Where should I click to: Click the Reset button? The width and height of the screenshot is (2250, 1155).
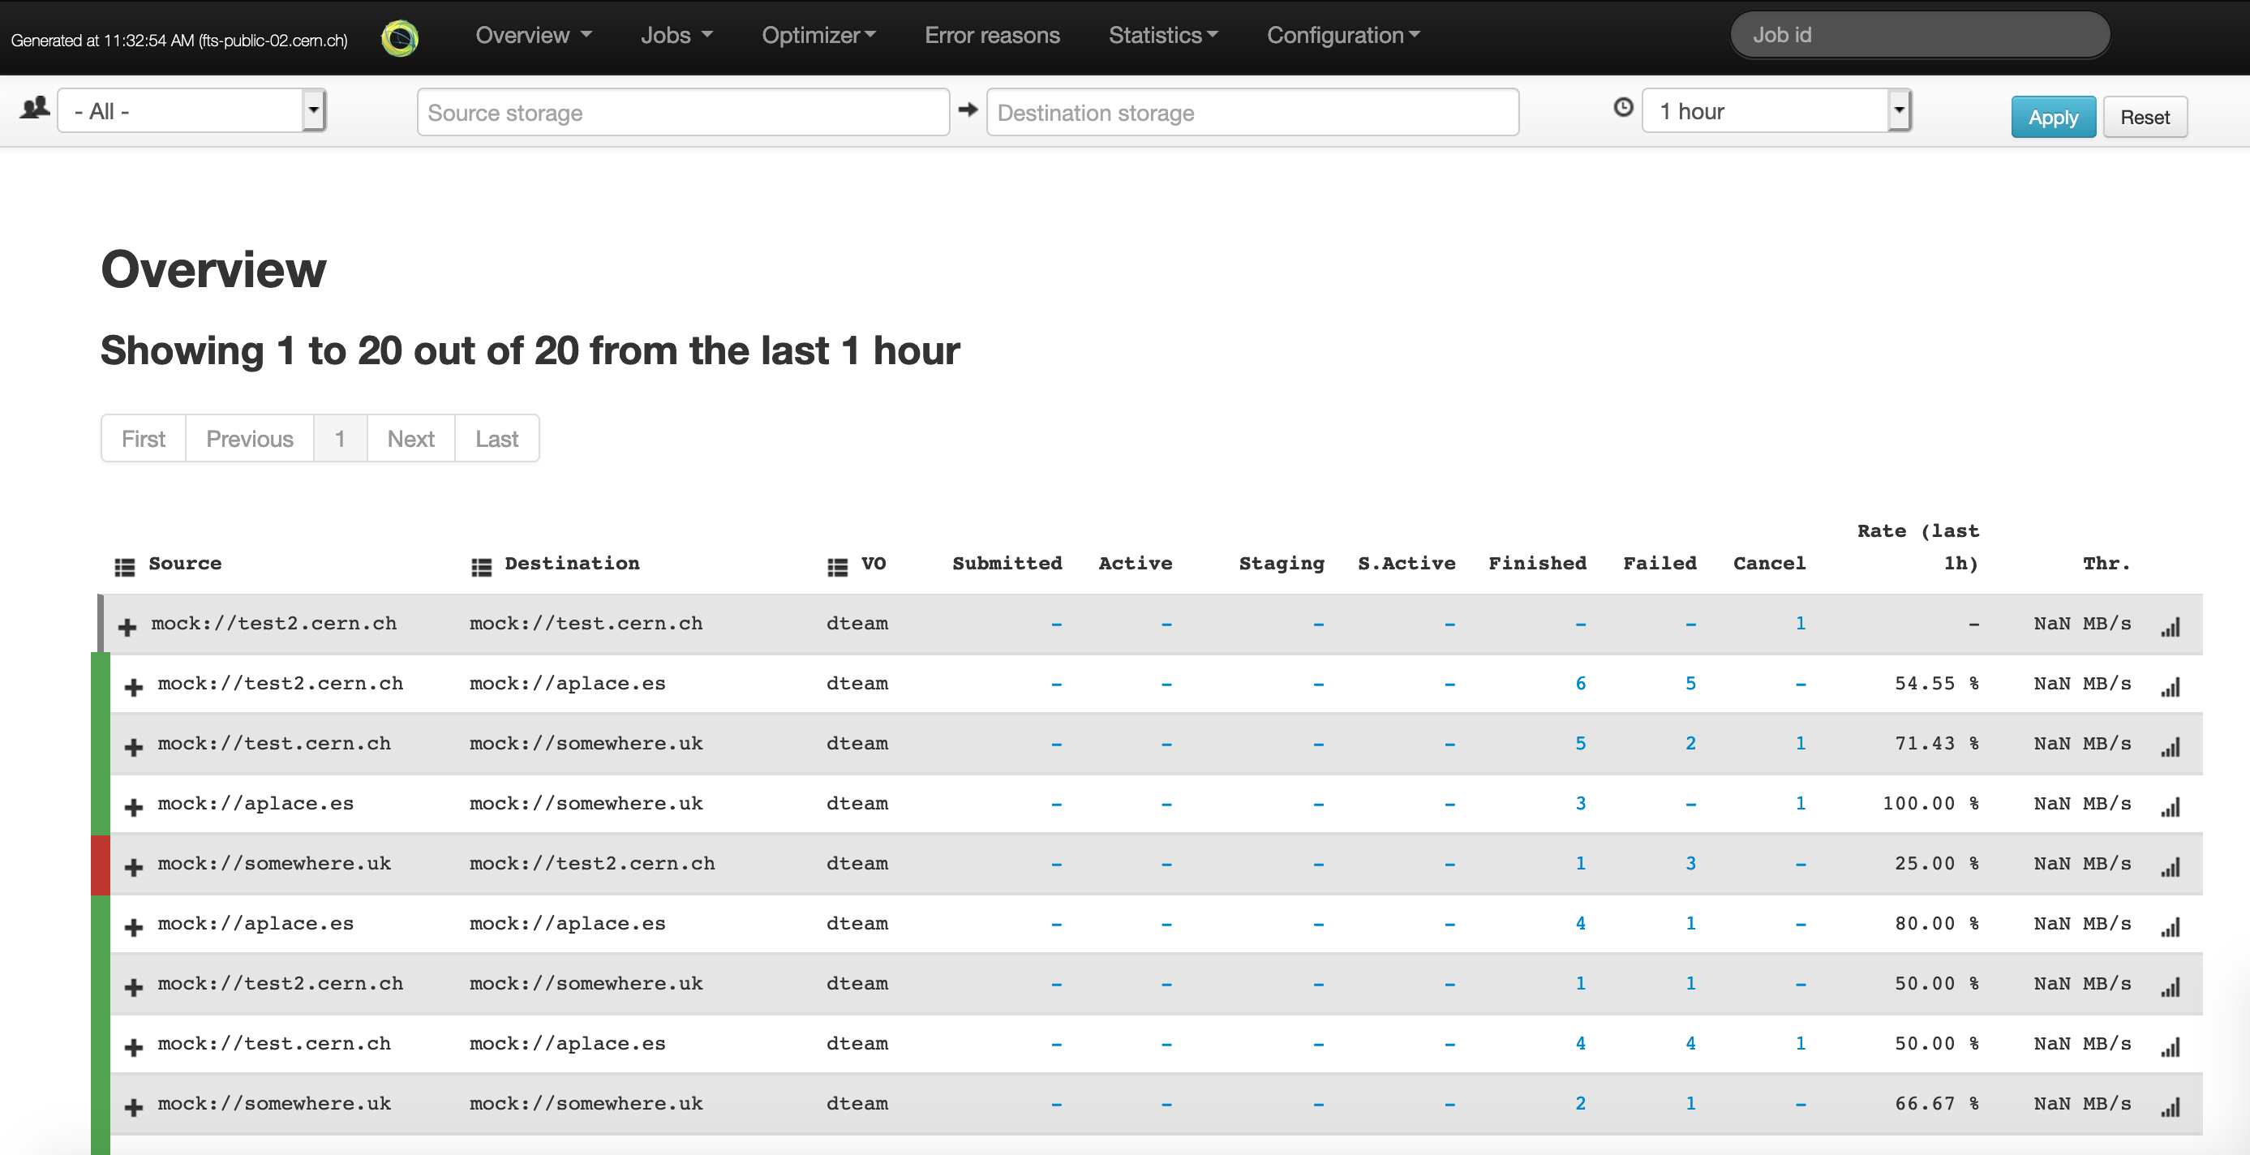coord(2145,117)
